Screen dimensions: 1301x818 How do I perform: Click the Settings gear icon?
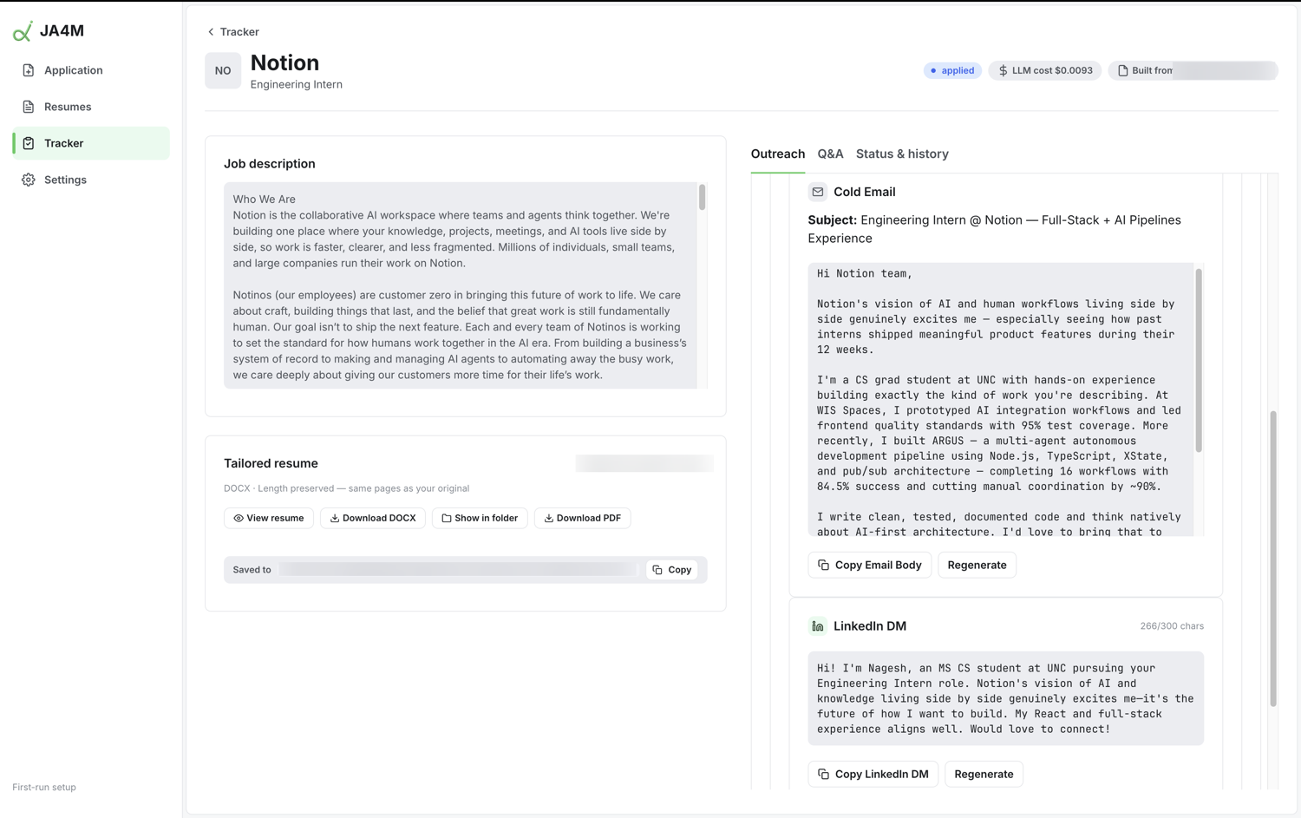(29, 180)
